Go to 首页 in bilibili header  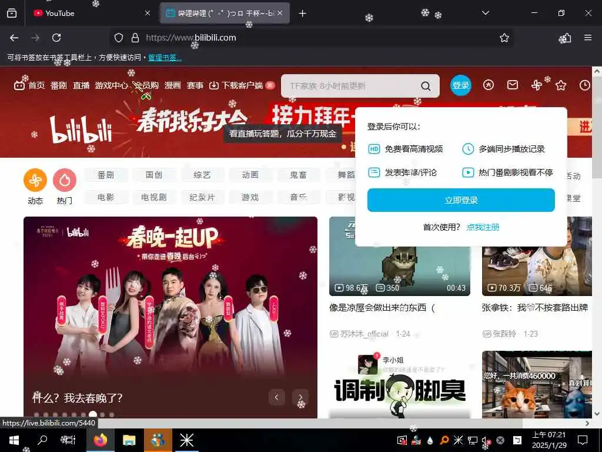coord(29,85)
